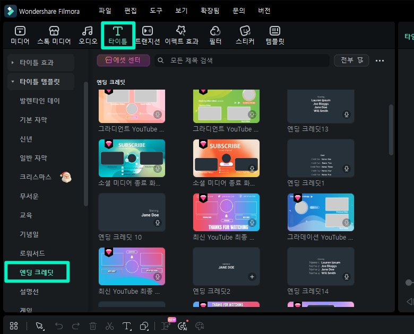Click the scissors split icon
Viewport: 414px width, 334px height.
tap(109, 326)
